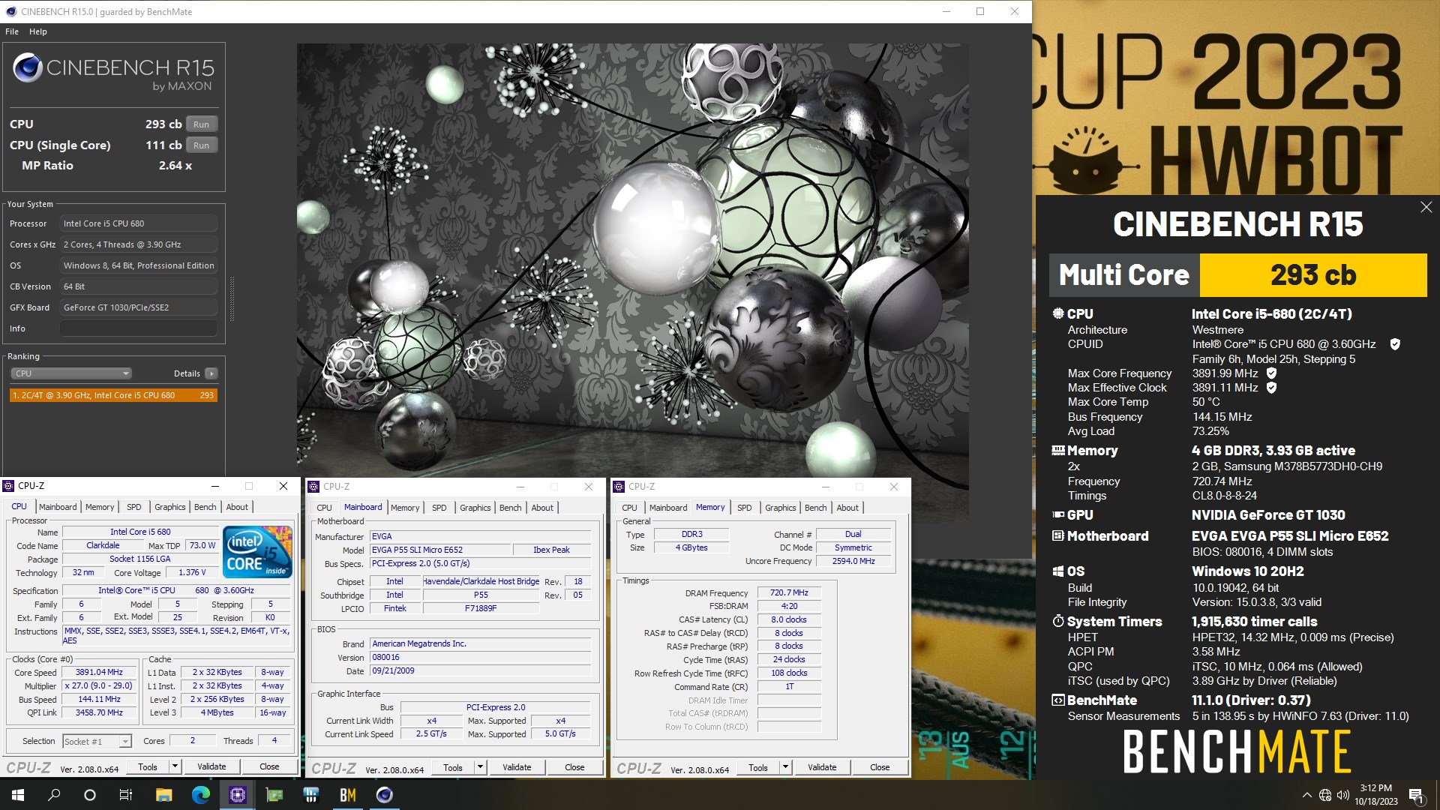1440x810 pixels.
Task: Click DRAM Frequency value 720.7 MHz
Action: click(x=789, y=592)
